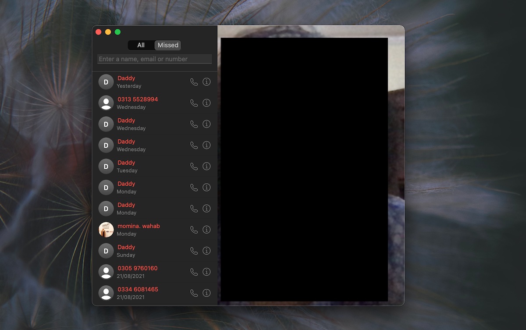Screen dimensions: 526x330
Task: Call Daddy from the Sunday missed call
Action: click(x=194, y=251)
